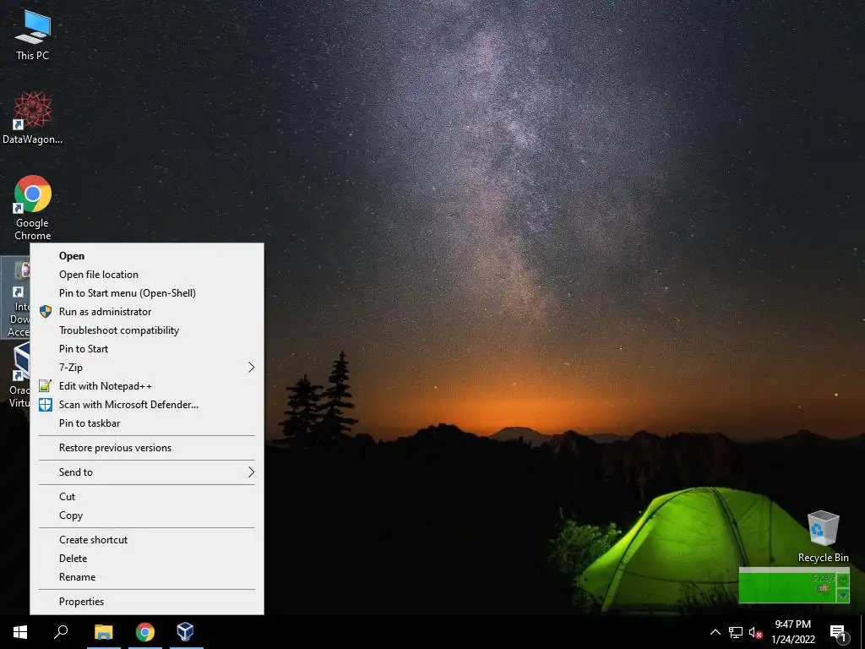
Task: Choose Delete from the context menu
Action: click(147, 559)
